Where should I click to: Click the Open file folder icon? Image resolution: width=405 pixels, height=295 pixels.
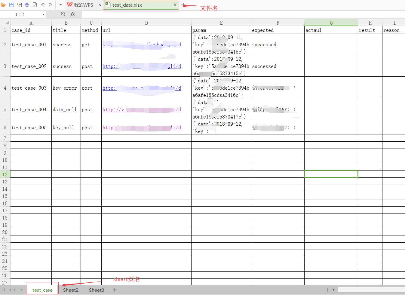3,5
